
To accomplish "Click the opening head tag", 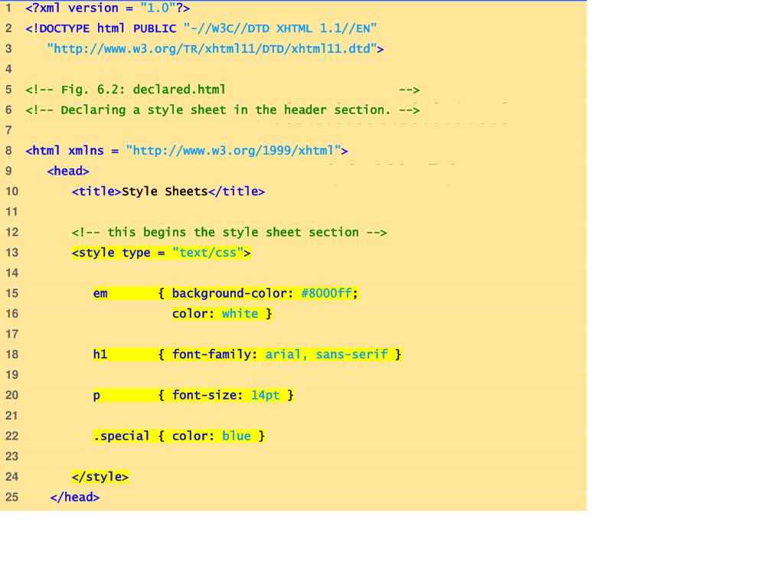I will [x=68, y=171].
